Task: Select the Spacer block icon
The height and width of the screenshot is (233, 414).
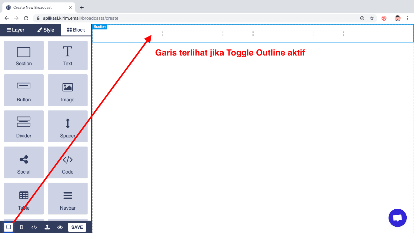Action: [x=68, y=126]
